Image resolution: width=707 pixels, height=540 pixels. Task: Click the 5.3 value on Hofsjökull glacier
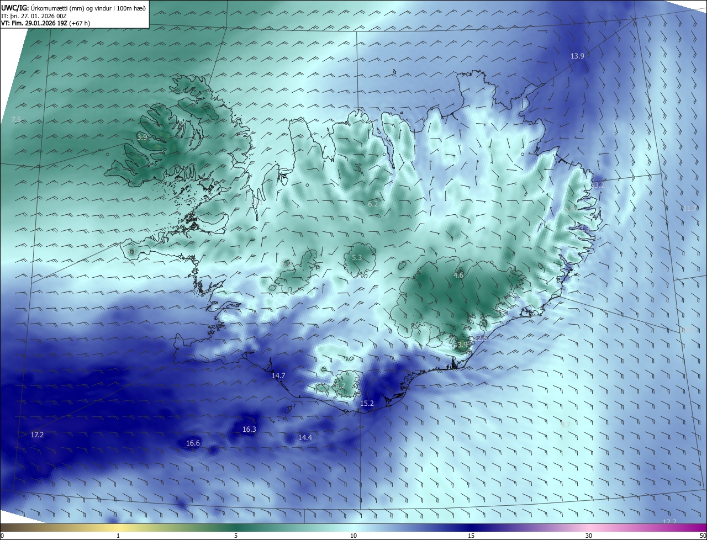[357, 258]
